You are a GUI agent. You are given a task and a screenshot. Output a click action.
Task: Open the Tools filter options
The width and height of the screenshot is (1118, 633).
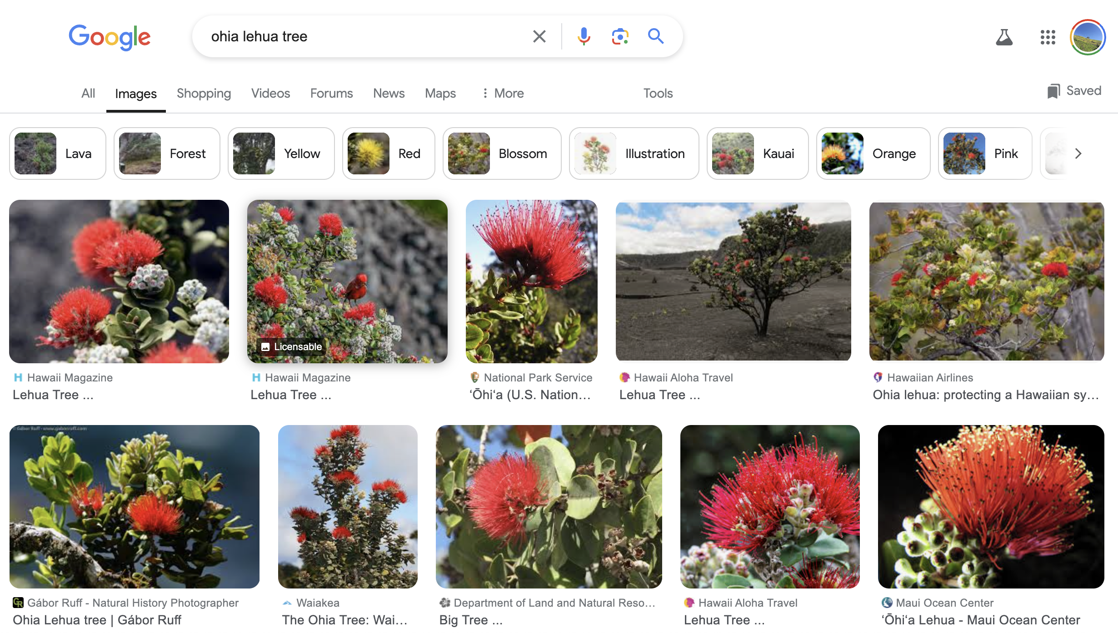pyautogui.click(x=658, y=93)
